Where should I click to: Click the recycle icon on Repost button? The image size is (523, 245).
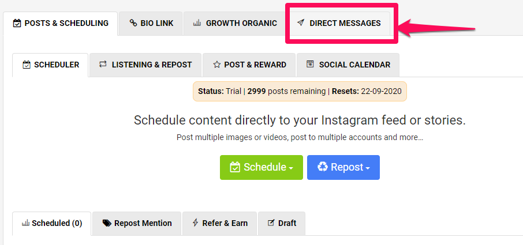pyautogui.click(x=323, y=167)
